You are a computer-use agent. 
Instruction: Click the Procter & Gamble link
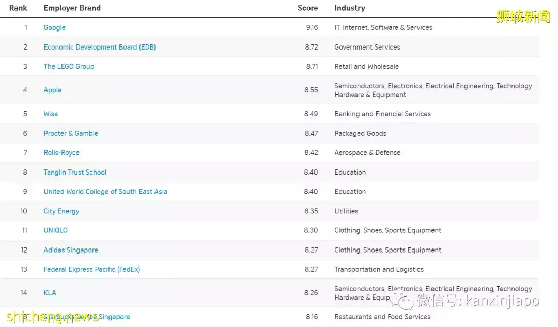[71, 133]
